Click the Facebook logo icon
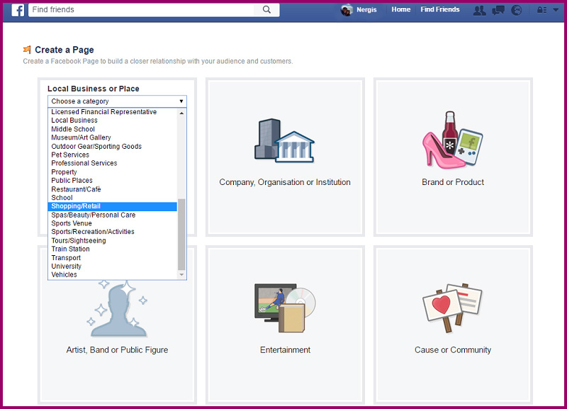The image size is (567, 409). [x=18, y=10]
